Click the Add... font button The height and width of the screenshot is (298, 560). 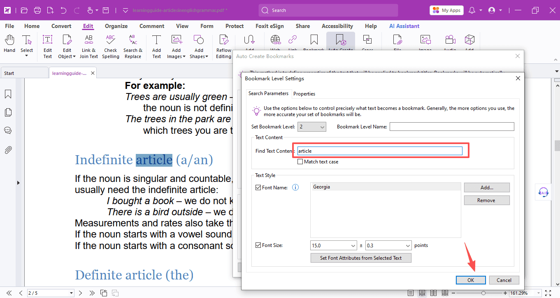click(x=487, y=187)
